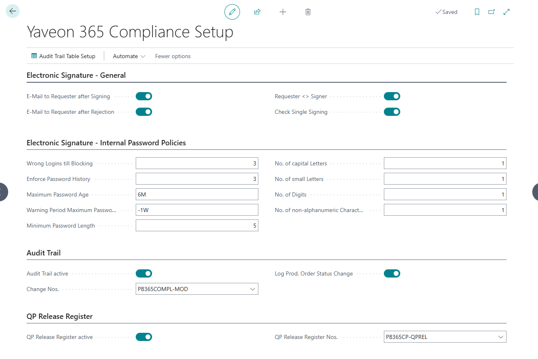Click No. of small Letters field

pyautogui.click(x=445, y=179)
